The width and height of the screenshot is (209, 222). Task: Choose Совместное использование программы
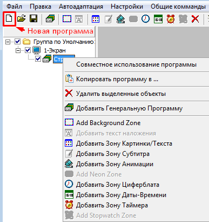137,64
